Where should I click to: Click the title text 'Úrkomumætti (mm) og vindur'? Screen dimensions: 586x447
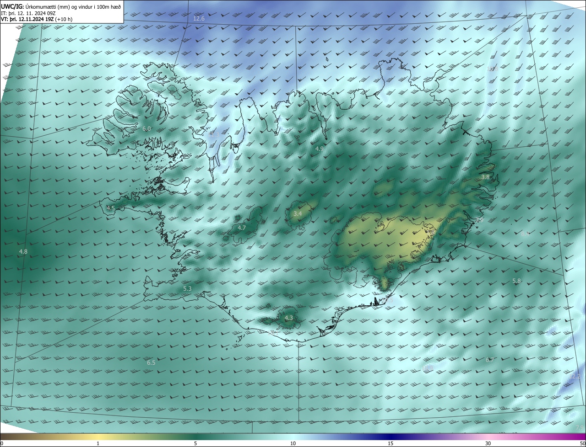point(60,6)
